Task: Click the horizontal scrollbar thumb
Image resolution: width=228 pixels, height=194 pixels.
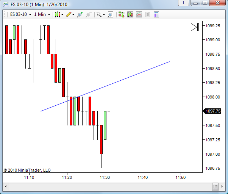Action: (215, 186)
